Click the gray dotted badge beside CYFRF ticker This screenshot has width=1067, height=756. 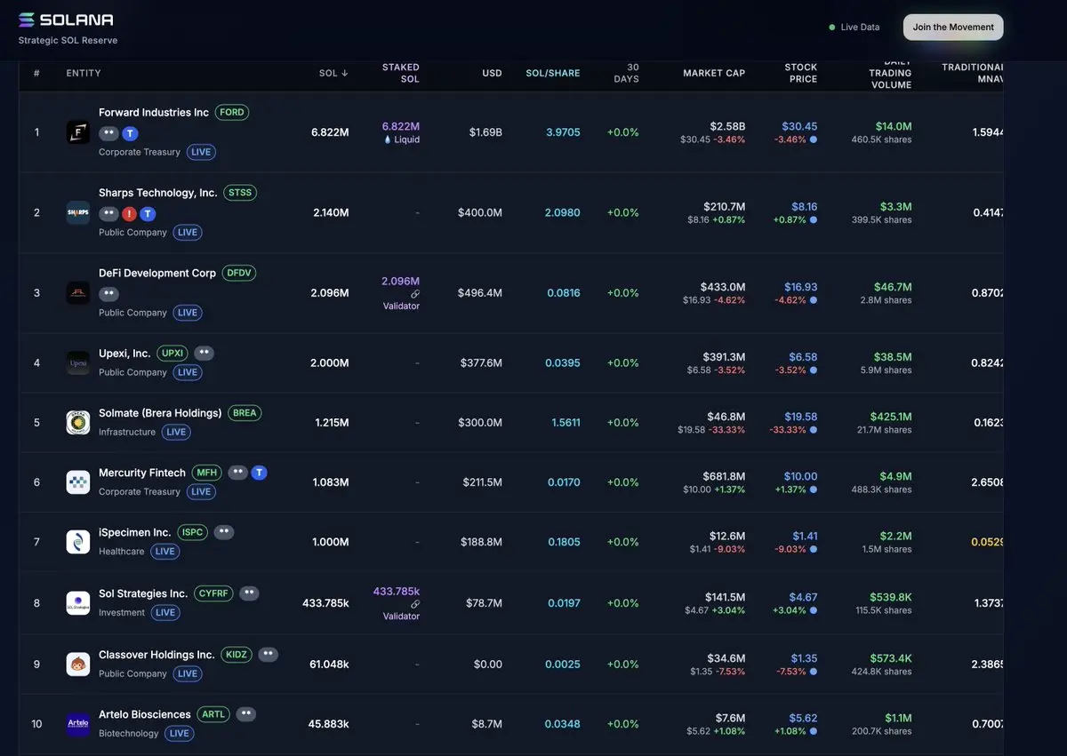point(249,593)
